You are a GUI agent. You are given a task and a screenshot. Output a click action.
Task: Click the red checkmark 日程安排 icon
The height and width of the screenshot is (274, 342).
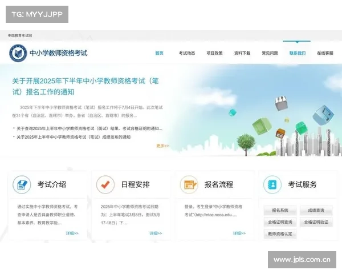pos(105,184)
